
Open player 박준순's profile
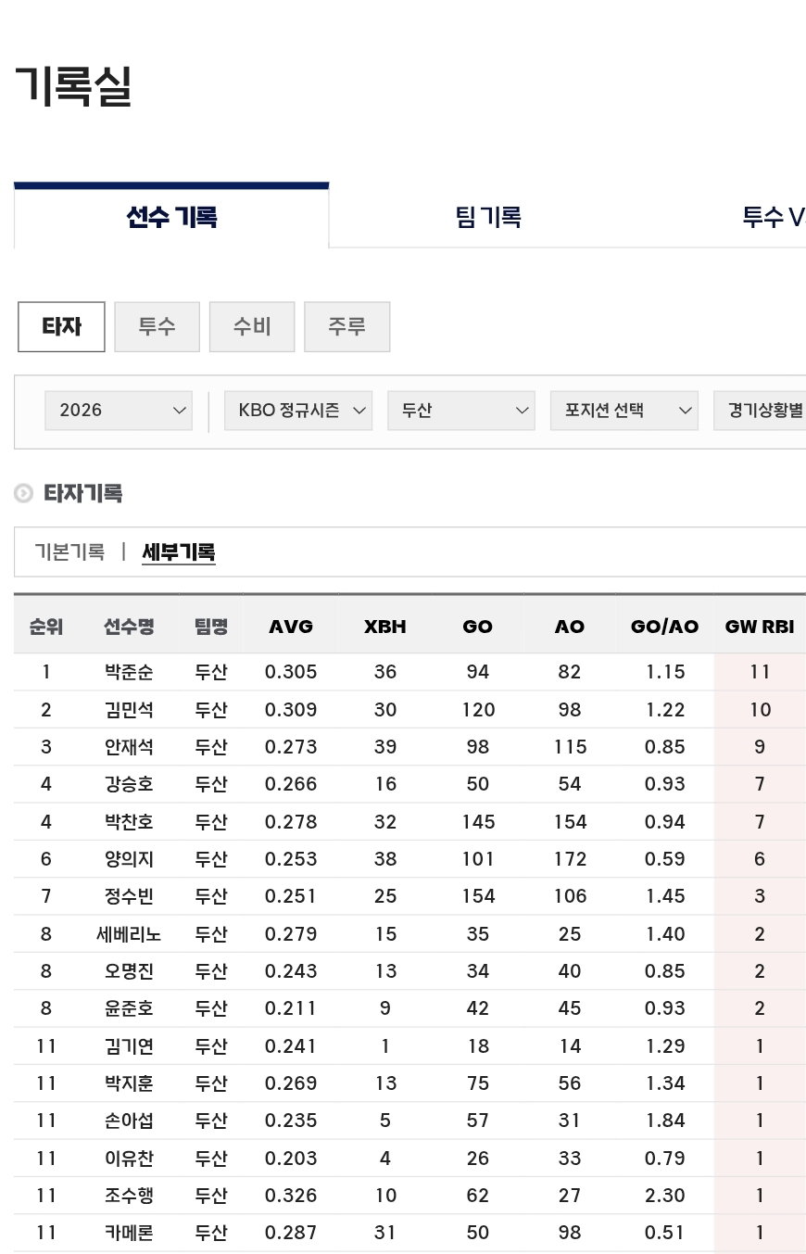coord(129,672)
